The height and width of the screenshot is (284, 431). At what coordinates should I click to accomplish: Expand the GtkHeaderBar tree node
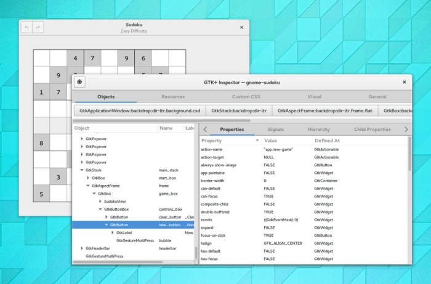(x=82, y=248)
